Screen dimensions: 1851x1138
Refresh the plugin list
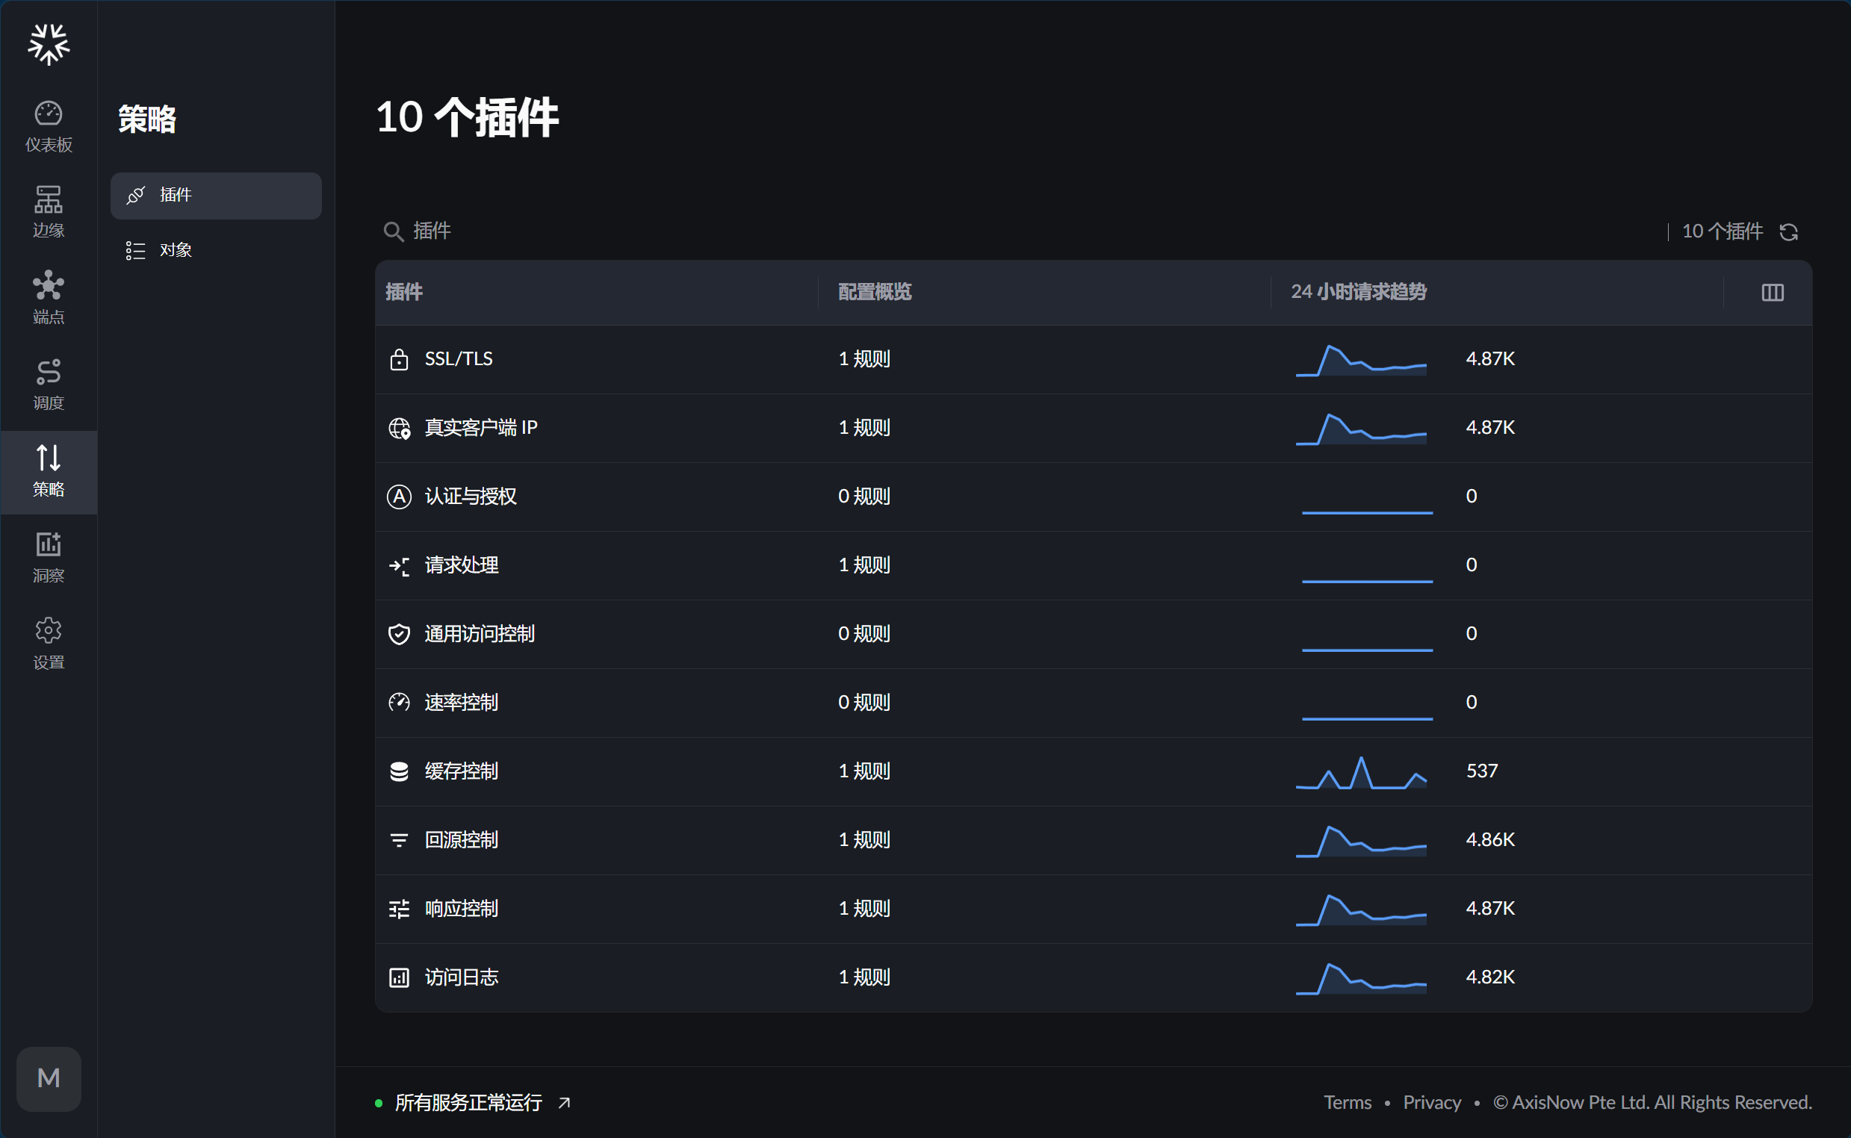tap(1789, 231)
